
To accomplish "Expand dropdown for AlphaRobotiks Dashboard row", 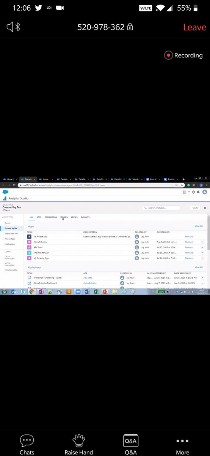I will coord(203,283).
